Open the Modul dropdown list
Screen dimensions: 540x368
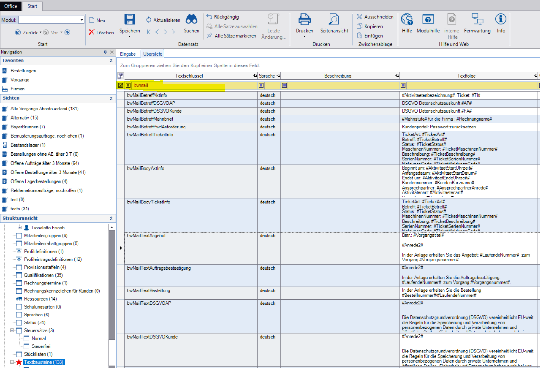[x=81, y=20]
